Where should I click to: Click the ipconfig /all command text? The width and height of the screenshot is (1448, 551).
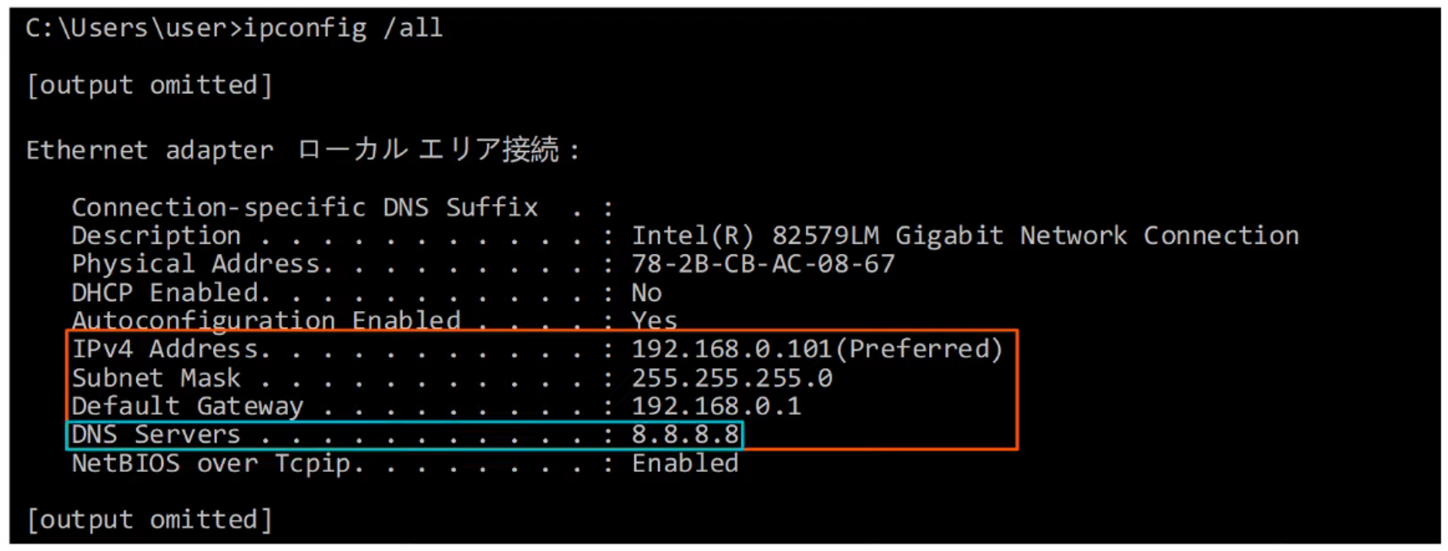342,28
